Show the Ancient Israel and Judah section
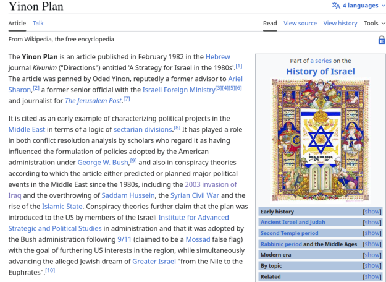Screen dimensions: 386x282 [372, 223]
